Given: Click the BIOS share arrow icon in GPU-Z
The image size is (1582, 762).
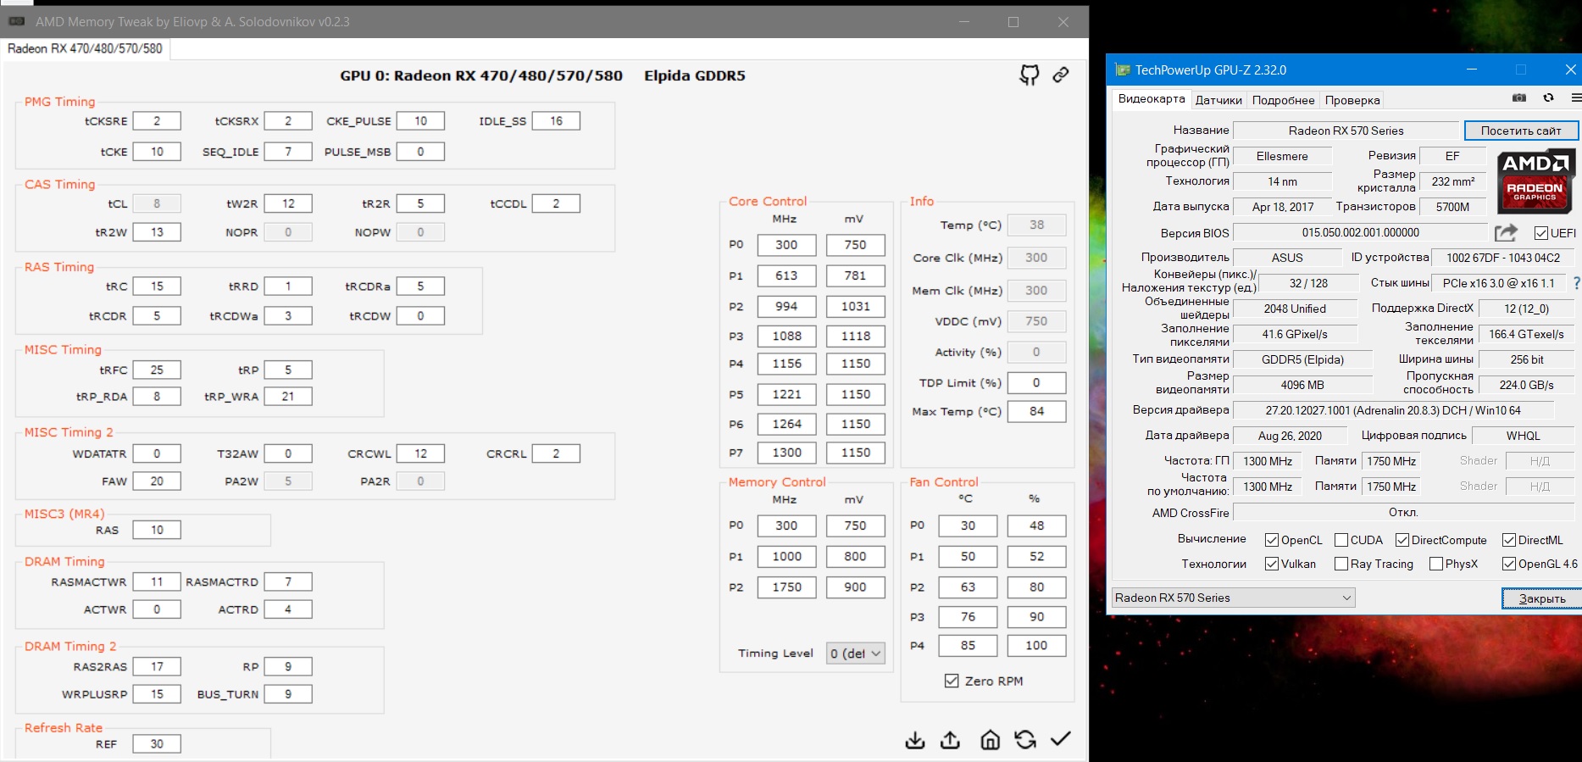Looking at the screenshot, I should 1506,232.
